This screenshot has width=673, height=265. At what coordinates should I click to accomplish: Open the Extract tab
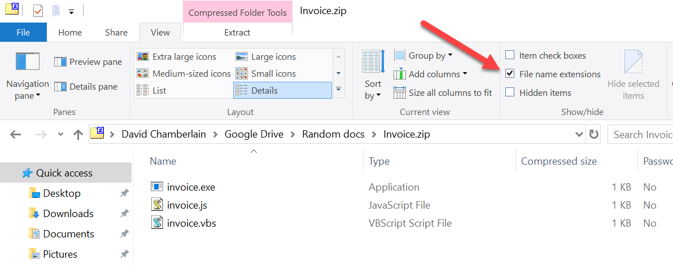[237, 32]
